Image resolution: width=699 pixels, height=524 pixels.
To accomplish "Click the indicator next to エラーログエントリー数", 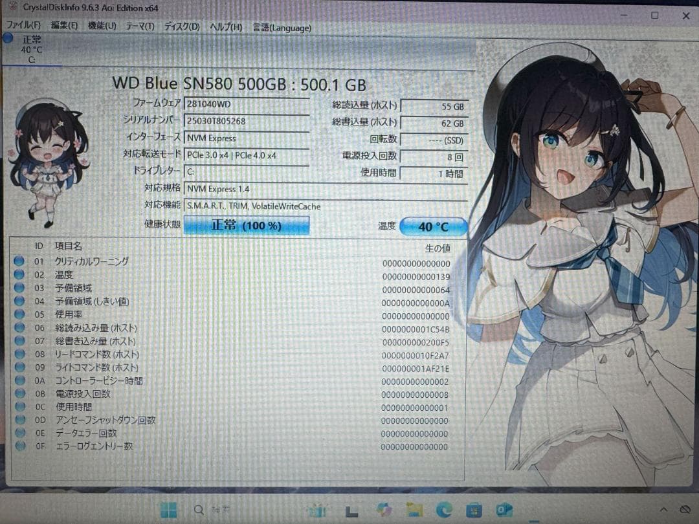I will pos(20,446).
